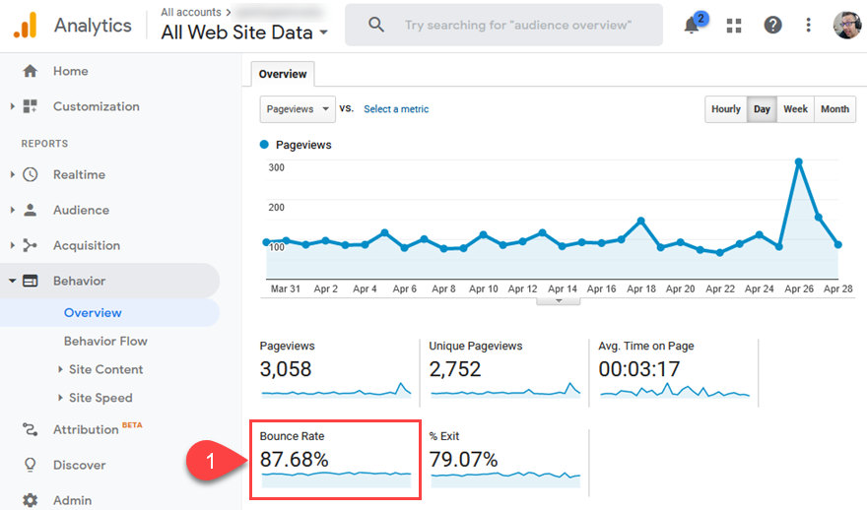Screen dimensions: 867x510
Task: Open the Google apps grid icon
Action: pyautogui.click(x=733, y=26)
